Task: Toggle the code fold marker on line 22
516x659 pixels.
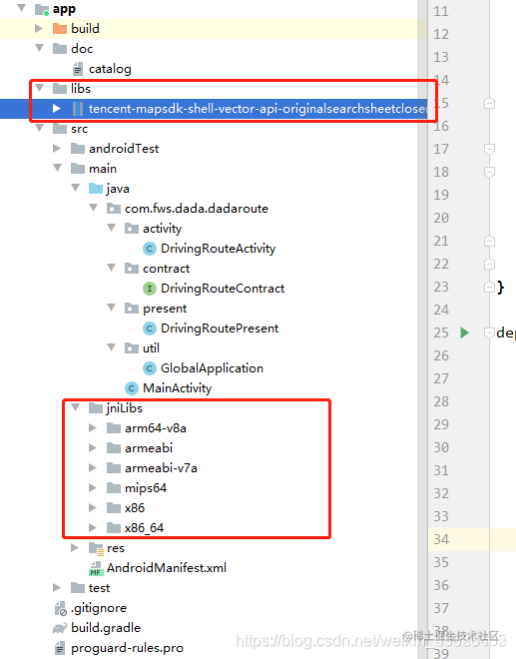Action: click(489, 264)
